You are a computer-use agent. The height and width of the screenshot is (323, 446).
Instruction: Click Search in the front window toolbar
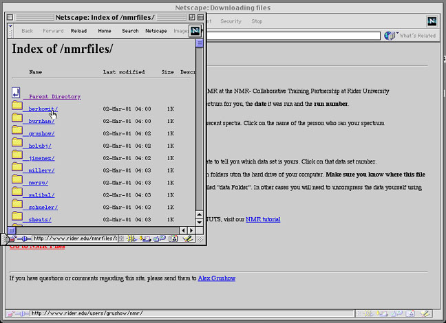coord(130,31)
